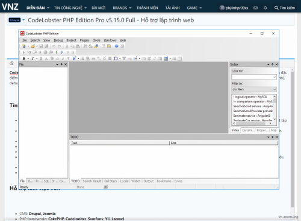
Task: Click the mail envelope icon in VNZ header
Action: (x=255, y=8)
